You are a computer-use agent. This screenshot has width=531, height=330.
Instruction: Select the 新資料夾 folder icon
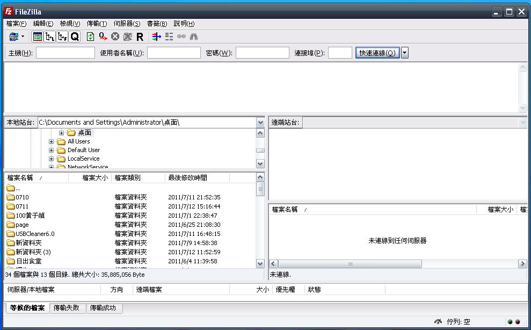[x=11, y=243]
